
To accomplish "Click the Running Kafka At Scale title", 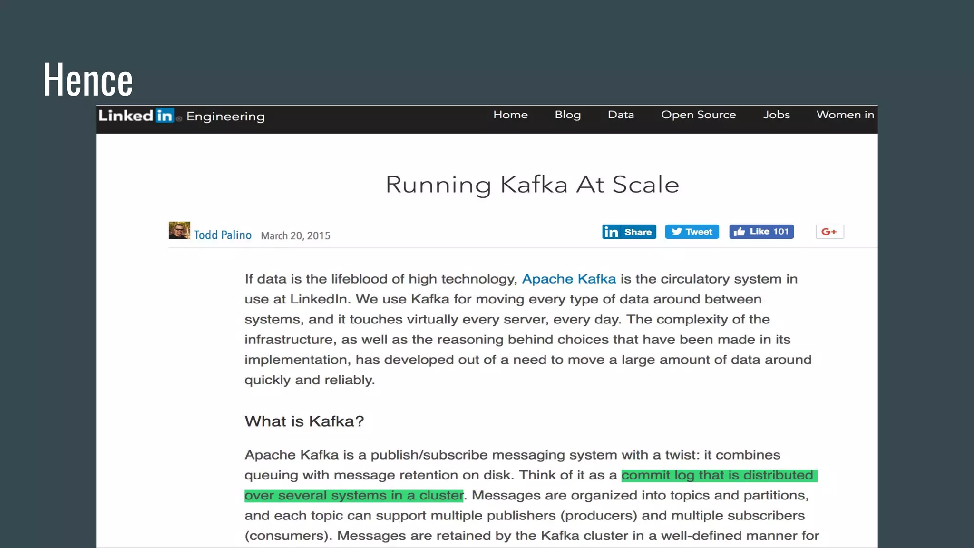I will [x=532, y=185].
